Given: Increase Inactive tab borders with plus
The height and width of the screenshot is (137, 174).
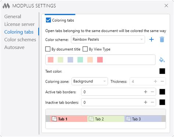Looking at the screenshot, I should pyautogui.click(x=145, y=102).
